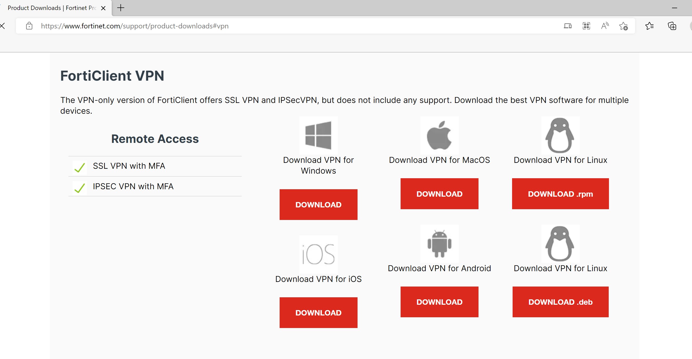The image size is (692, 359).
Task: Click the iOS logo image
Action: click(318, 254)
